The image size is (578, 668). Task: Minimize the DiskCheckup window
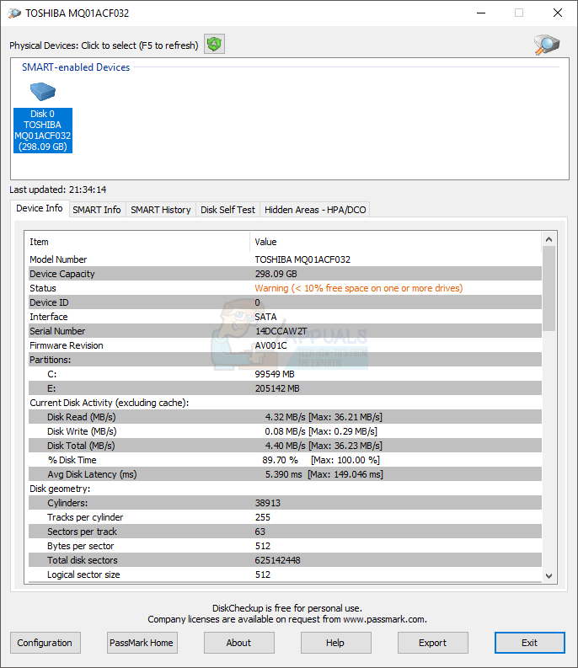tap(481, 13)
